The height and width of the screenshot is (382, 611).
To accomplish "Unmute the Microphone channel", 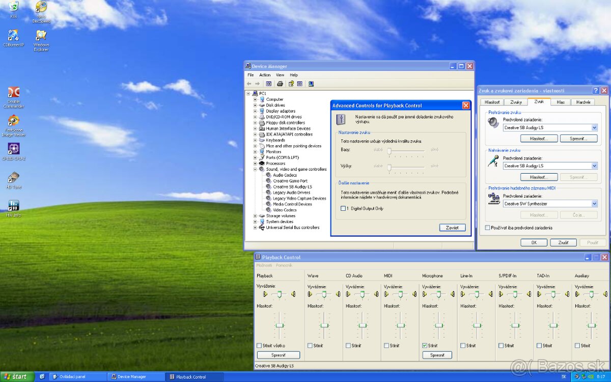I will coord(425,345).
